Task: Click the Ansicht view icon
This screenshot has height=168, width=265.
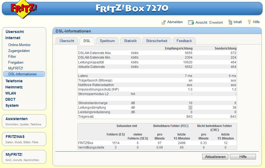Action: 191,22
